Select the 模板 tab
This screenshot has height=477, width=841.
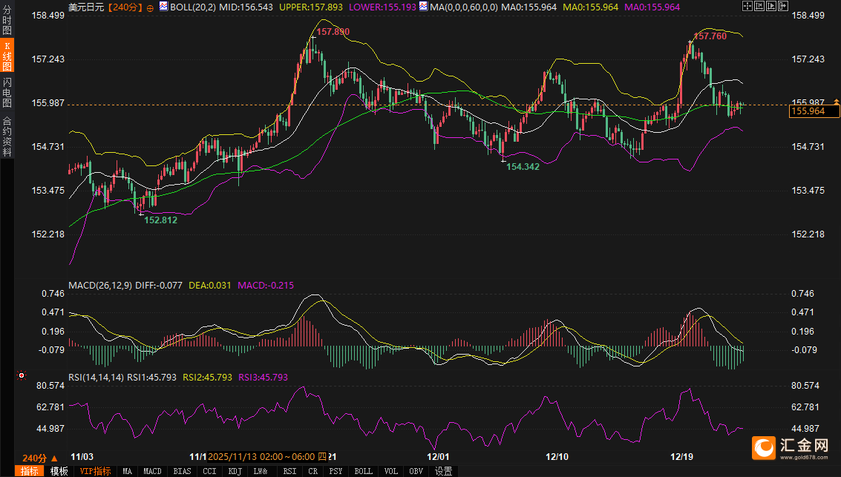click(59, 471)
